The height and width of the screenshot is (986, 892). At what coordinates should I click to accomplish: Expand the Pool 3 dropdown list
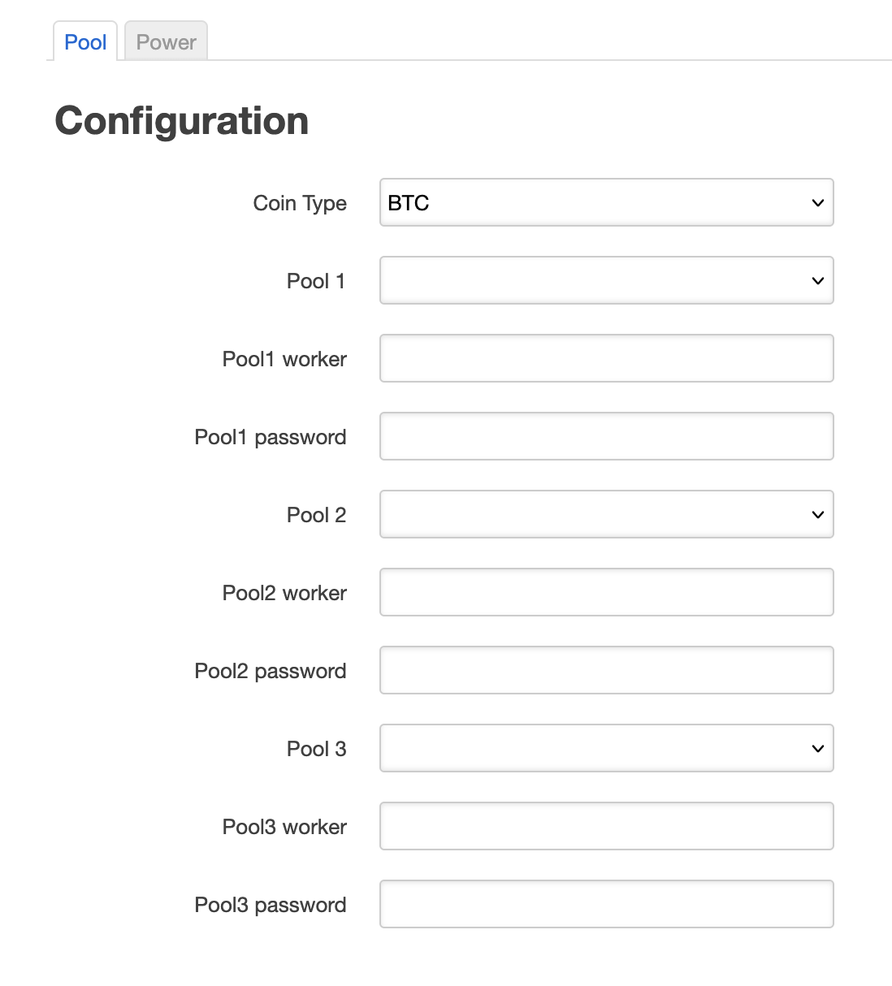606,749
